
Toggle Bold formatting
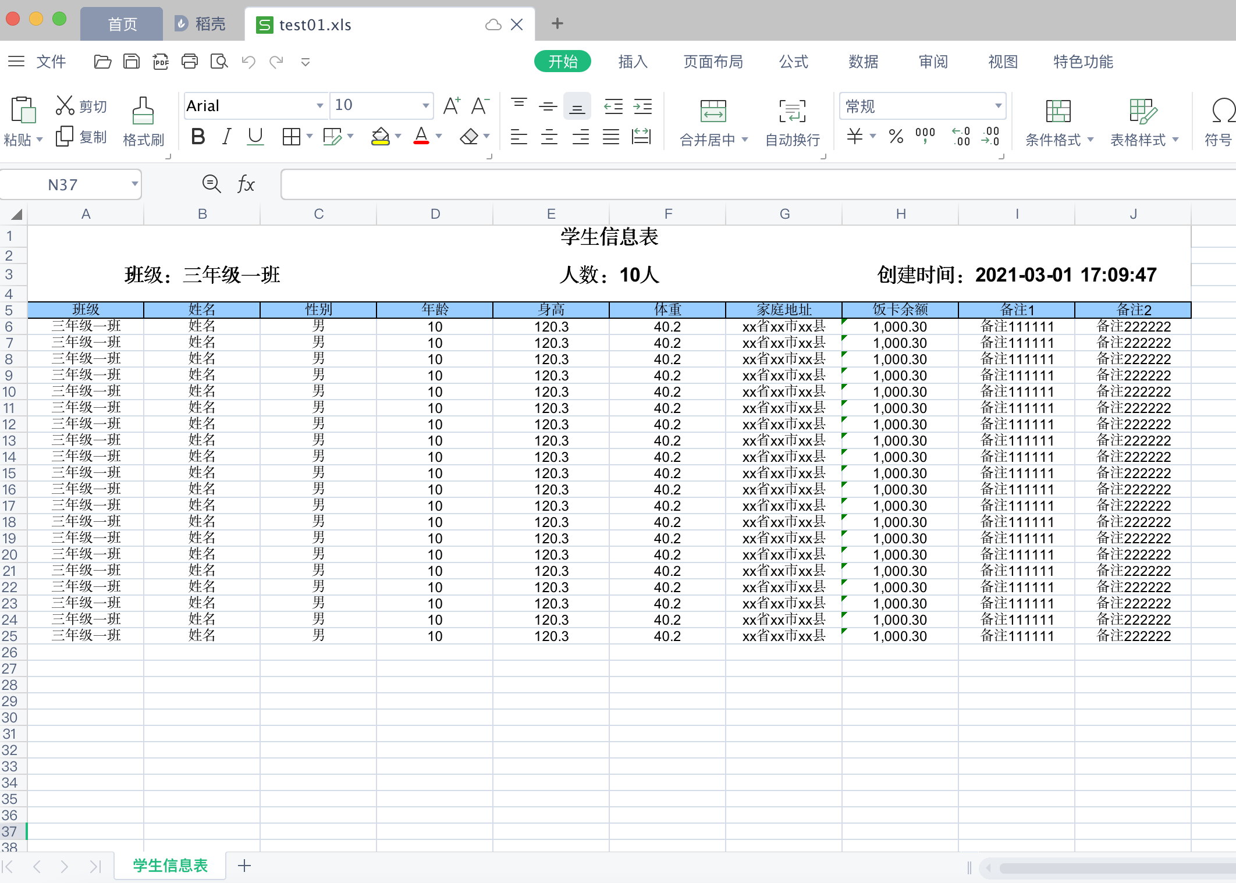[x=198, y=137]
